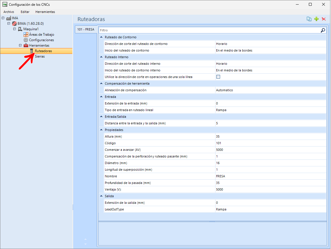Add a new router with green plus
The width and height of the screenshot is (331, 249).
click(316, 19)
